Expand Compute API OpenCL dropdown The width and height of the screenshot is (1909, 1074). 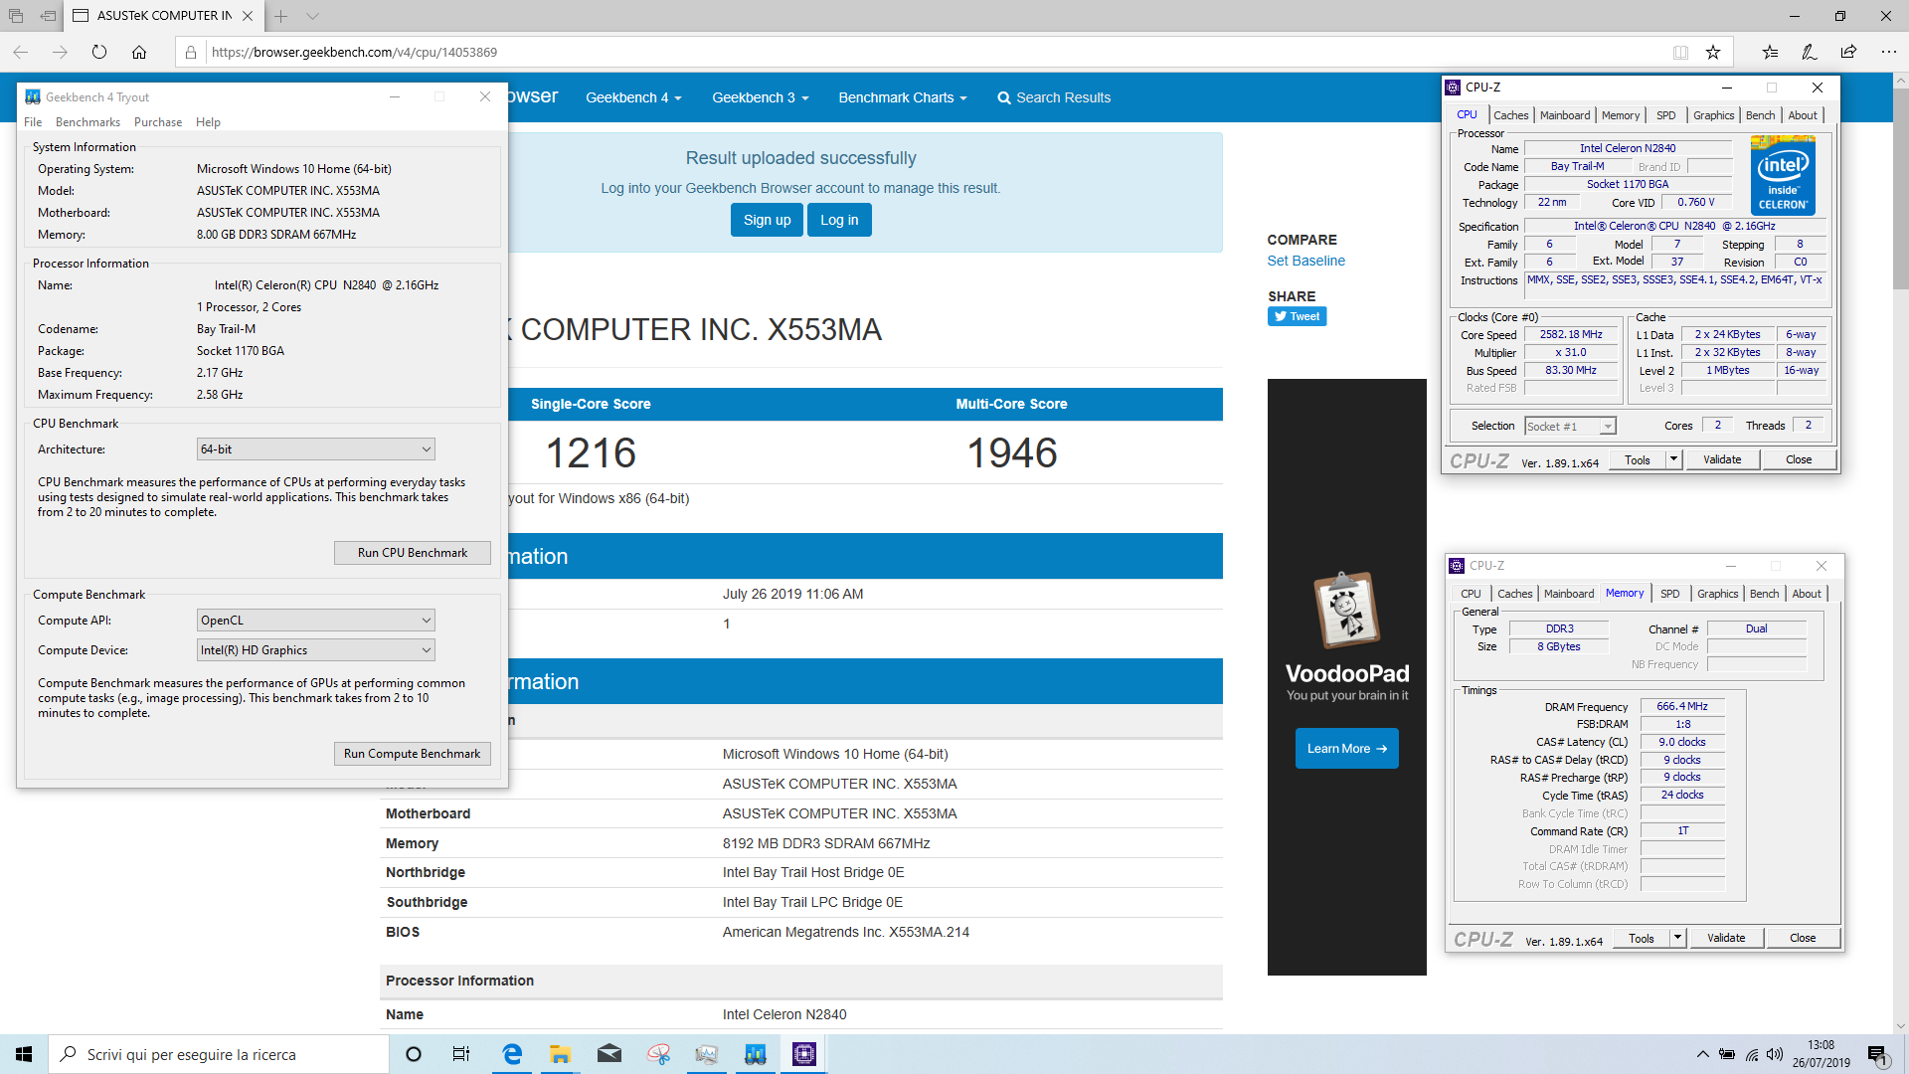(316, 621)
